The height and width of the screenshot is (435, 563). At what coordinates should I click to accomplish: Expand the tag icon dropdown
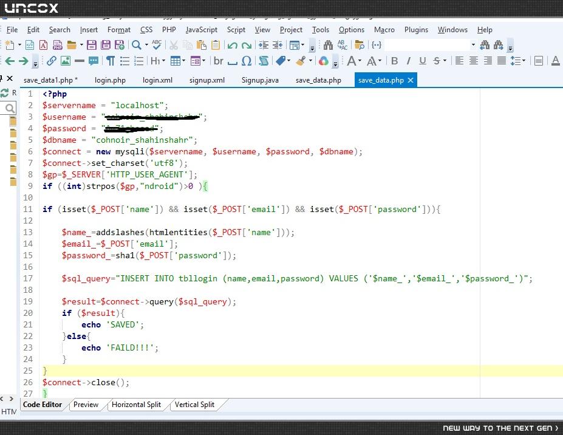(x=288, y=61)
